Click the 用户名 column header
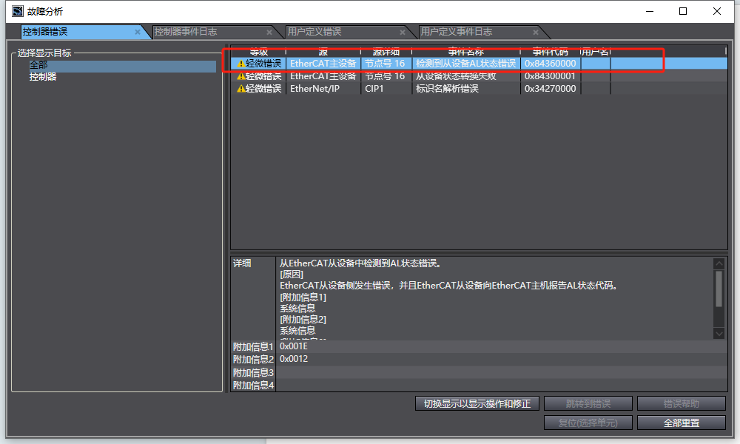 point(596,52)
